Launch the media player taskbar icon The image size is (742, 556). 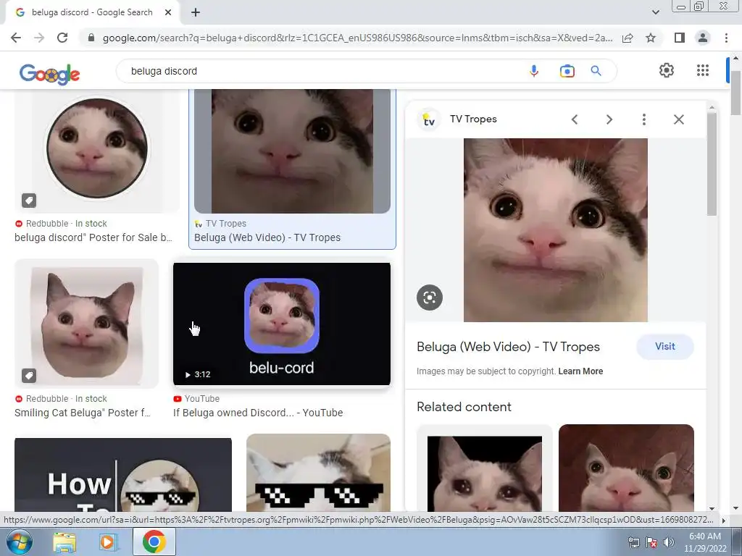[x=108, y=542]
